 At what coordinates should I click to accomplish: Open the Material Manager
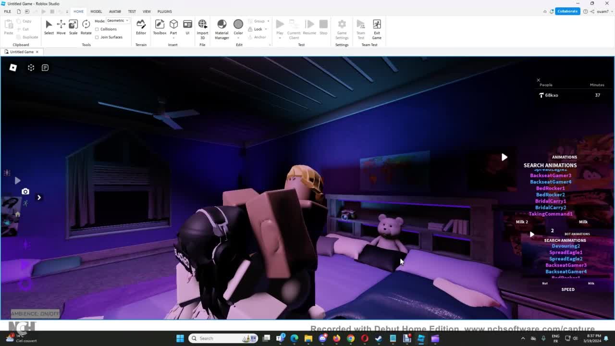point(221,27)
